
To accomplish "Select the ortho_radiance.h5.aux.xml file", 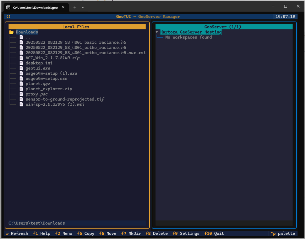I will (x=86, y=53).
